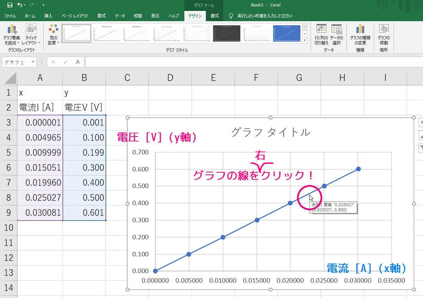Click the Redo arrow icon
The width and height of the screenshot is (423, 298).
[x=32, y=5]
